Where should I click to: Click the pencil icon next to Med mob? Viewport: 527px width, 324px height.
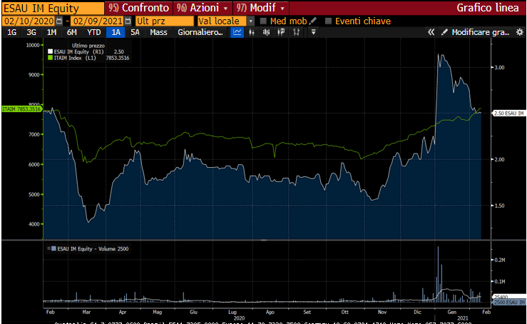(x=312, y=21)
